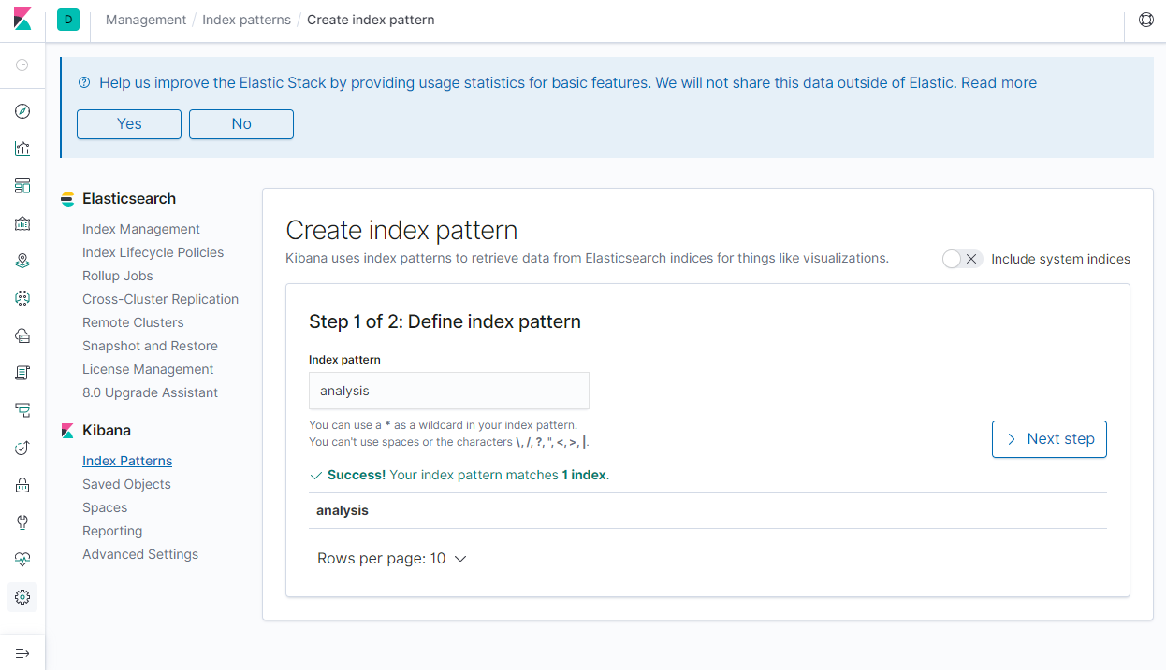
Task: Expand the side navigation menu
Action: (22, 653)
